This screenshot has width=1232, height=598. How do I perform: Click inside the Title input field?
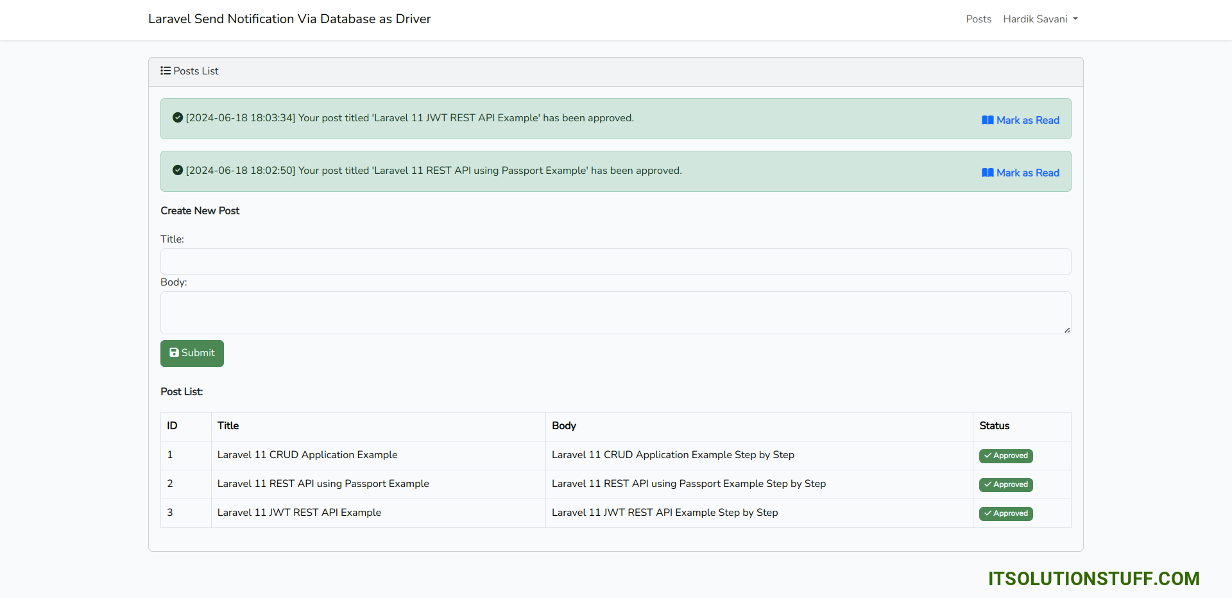(615, 261)
